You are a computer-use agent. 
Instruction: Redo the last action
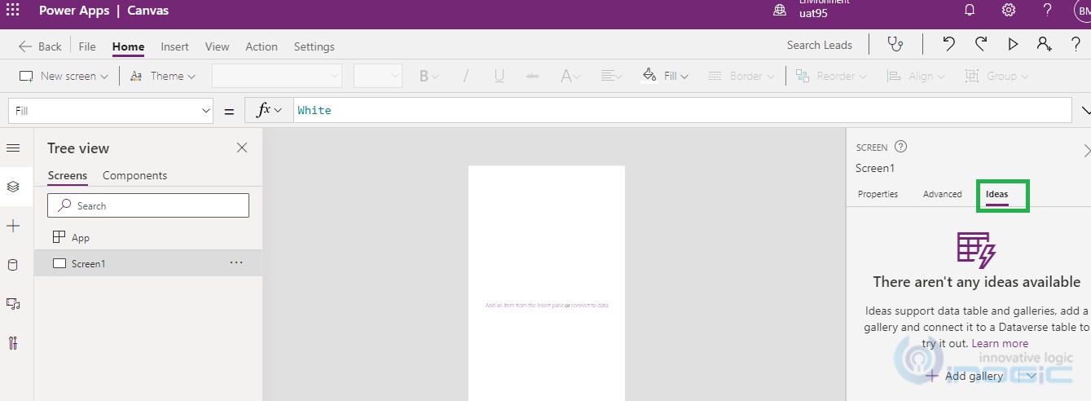(x=981, y=45)
